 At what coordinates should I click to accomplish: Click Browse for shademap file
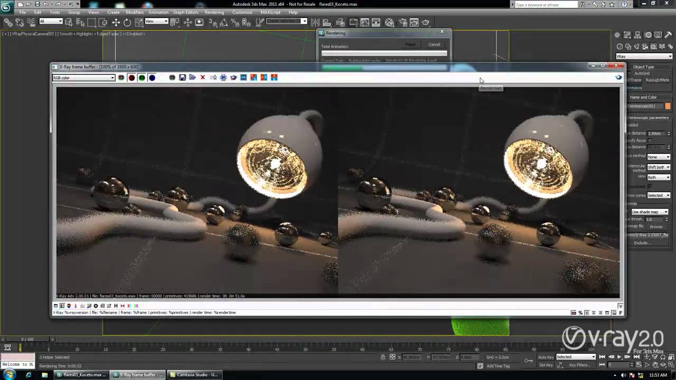coord(656,226)
